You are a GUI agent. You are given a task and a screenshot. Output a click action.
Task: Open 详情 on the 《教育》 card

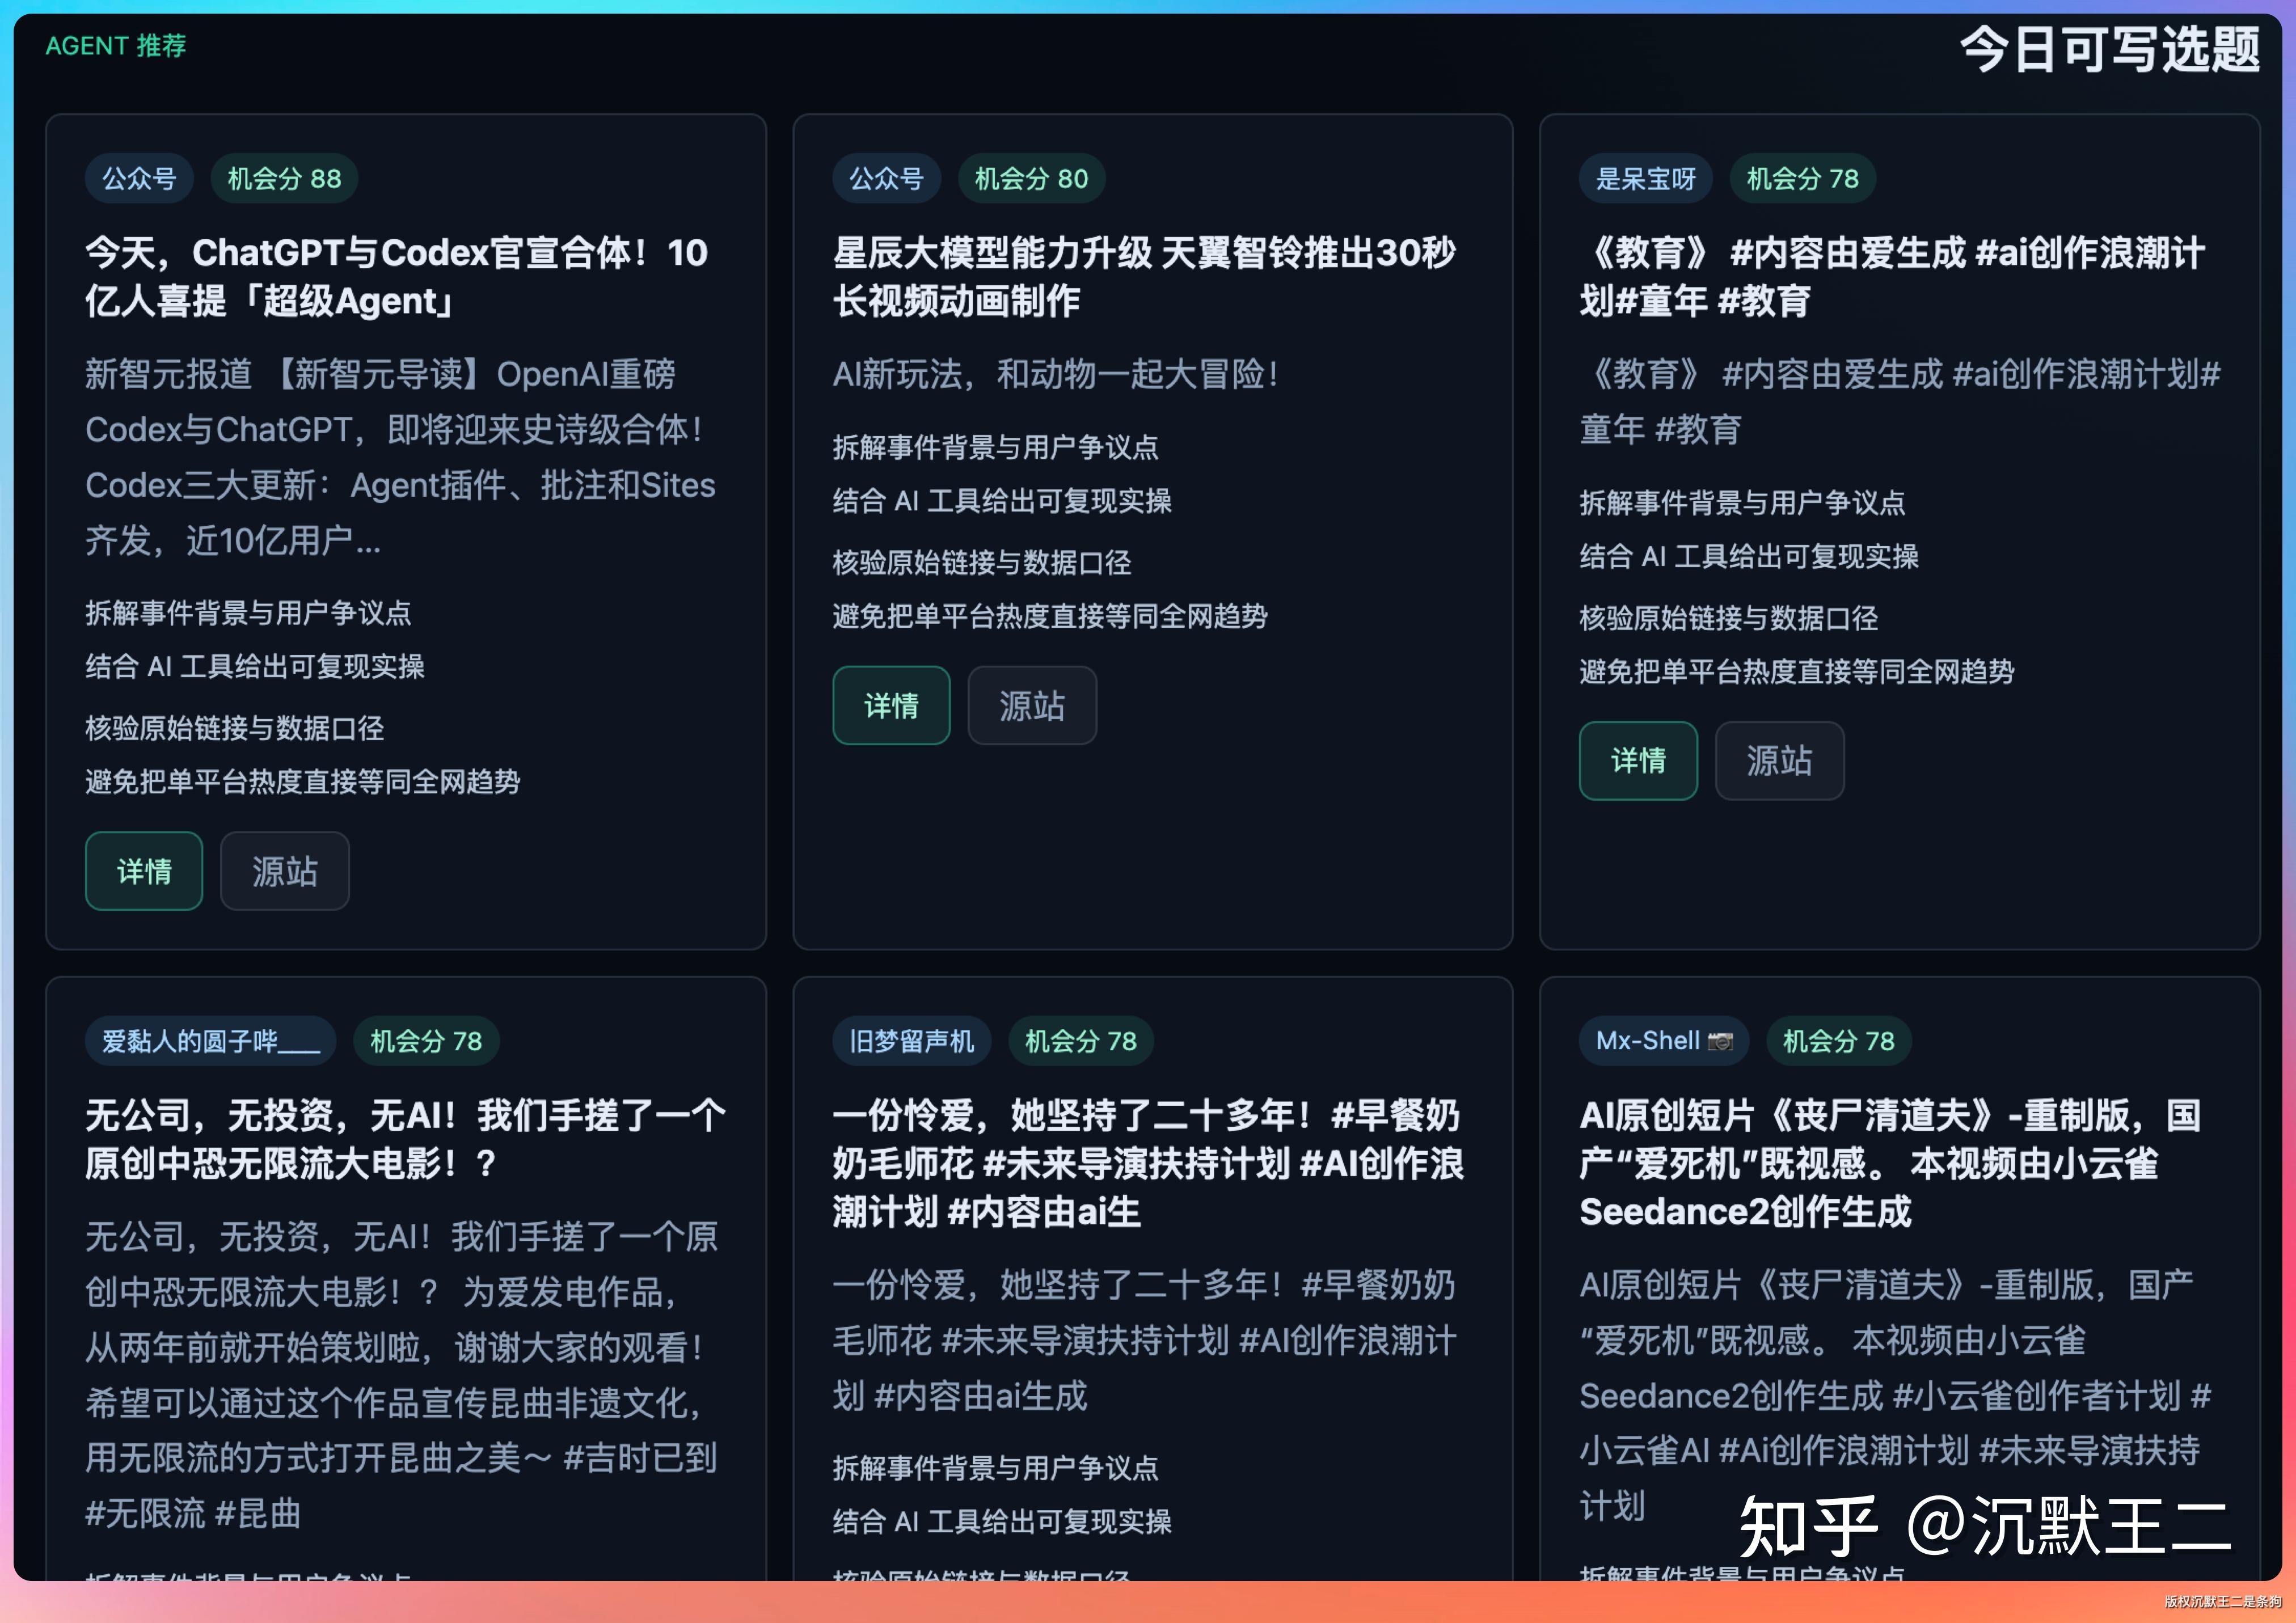1638,761
